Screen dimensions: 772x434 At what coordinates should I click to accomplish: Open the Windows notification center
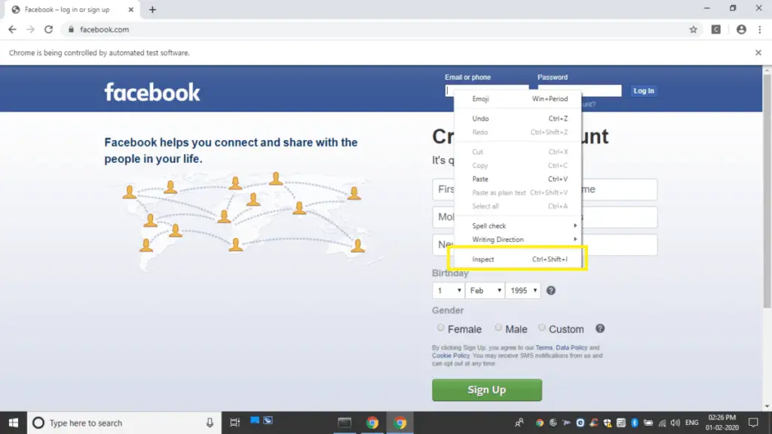(x=753, y=423)
